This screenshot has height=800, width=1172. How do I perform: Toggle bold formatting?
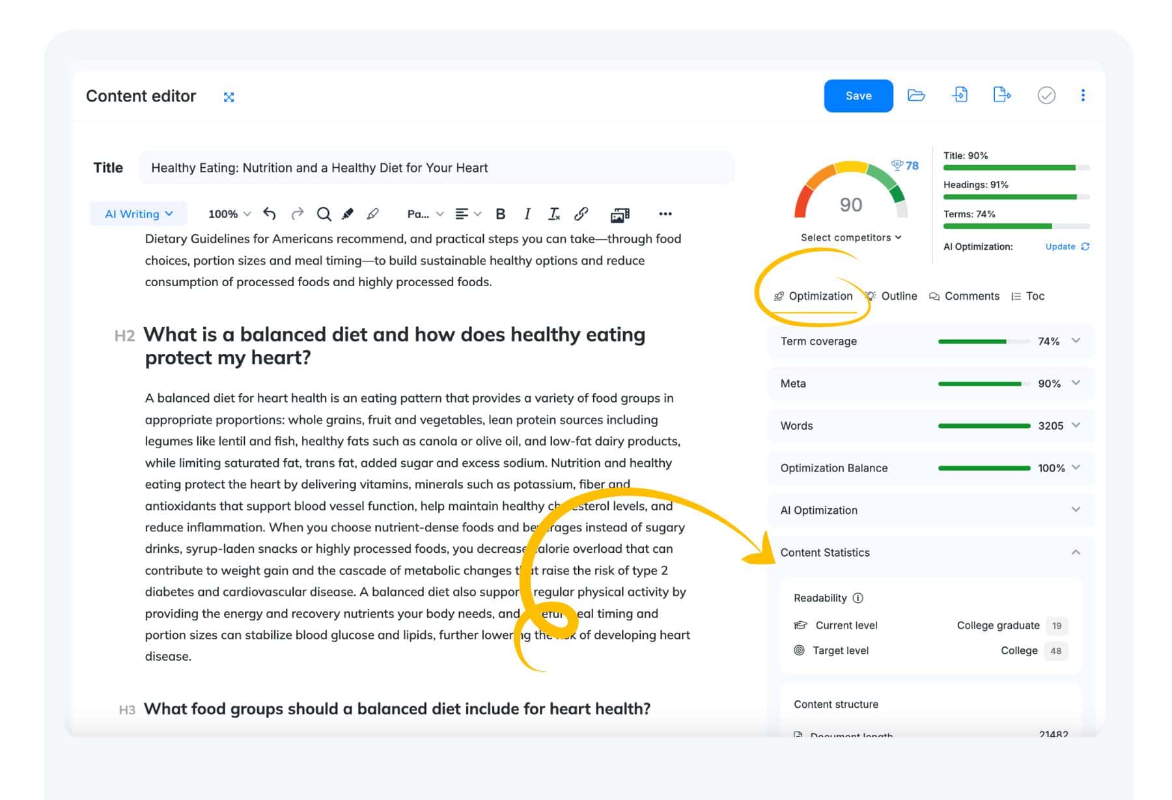coord(501,214)
